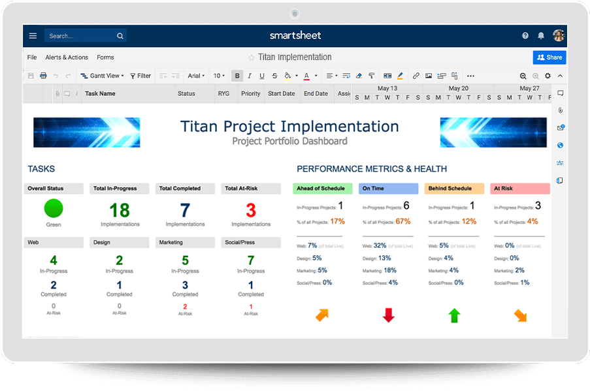Open the hamburger navigation menu
Image resolution: width=590 pixels, height=391 pixels.
33,36
